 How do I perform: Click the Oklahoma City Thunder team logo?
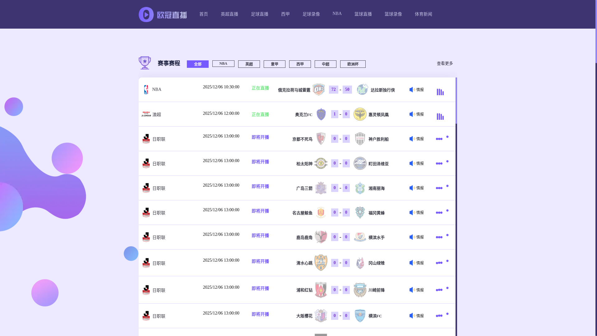[319, 90]
